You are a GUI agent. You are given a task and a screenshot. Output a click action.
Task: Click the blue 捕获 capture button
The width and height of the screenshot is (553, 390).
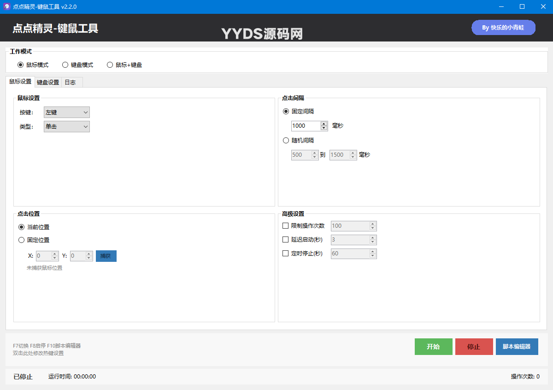click(x=106, y=255)
